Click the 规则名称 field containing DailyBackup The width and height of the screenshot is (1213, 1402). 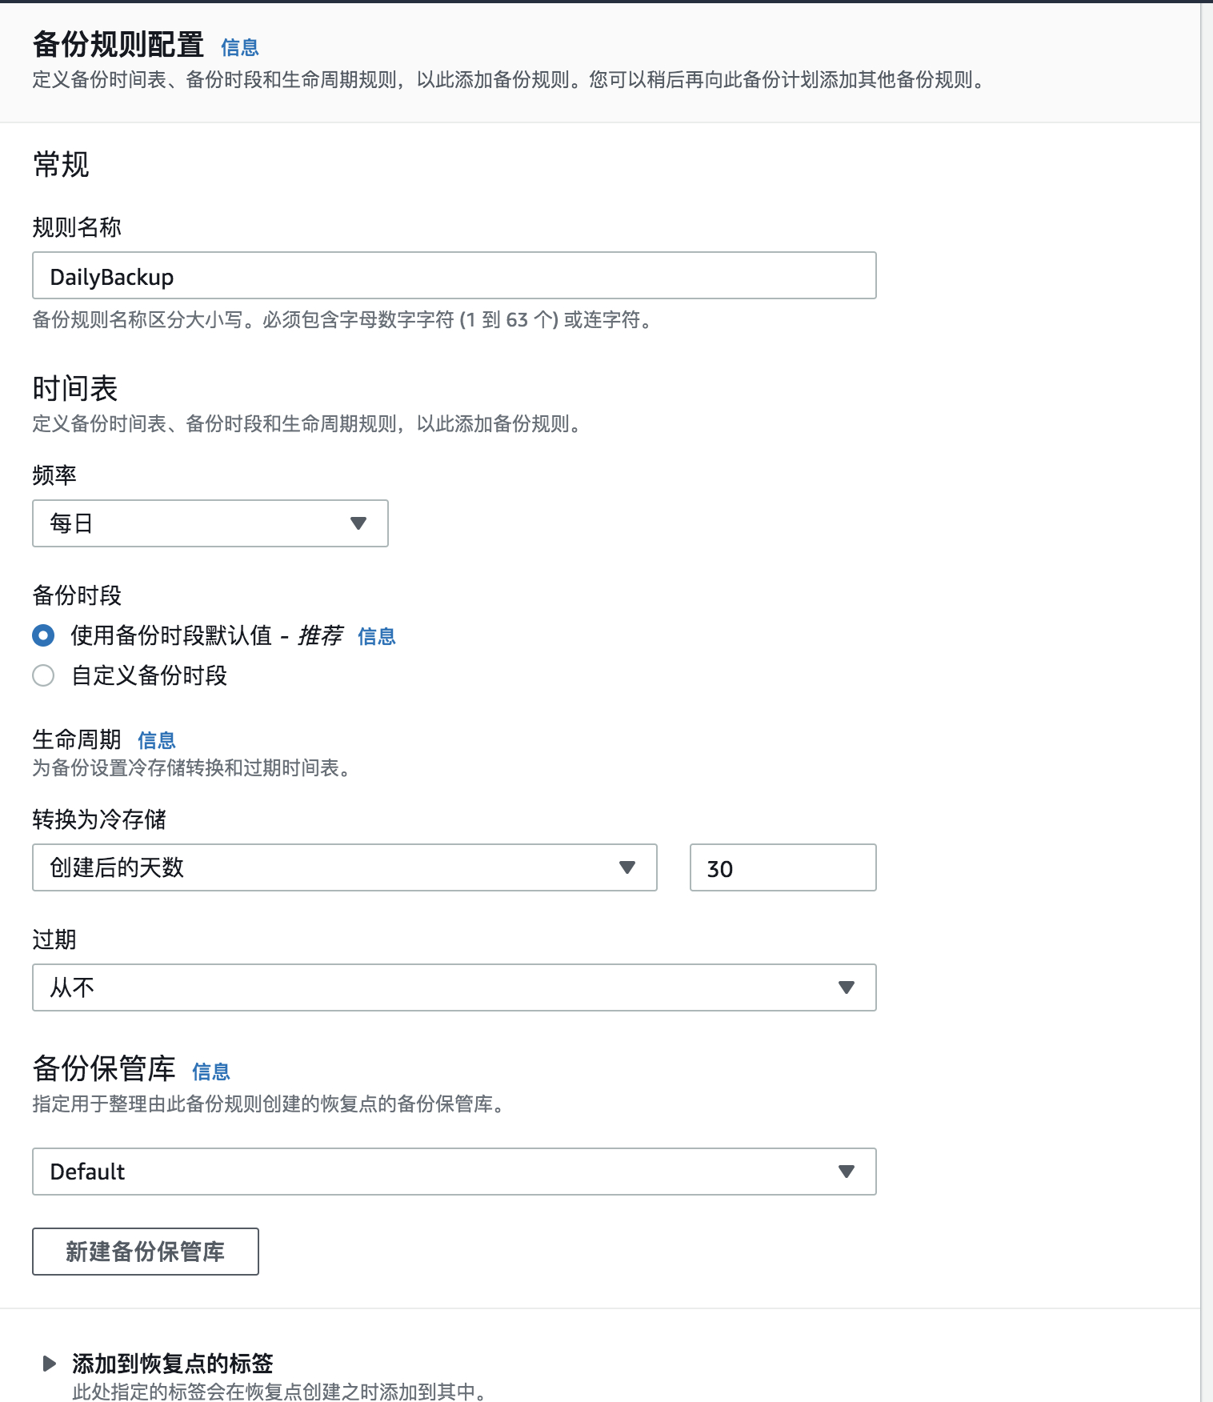point(454,275)
